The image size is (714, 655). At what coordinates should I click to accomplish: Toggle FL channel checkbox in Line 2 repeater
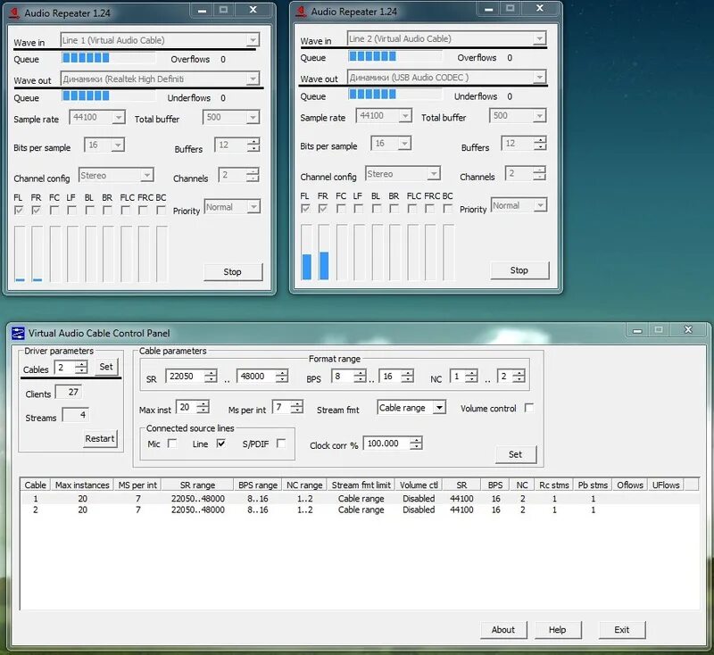click(x=305, y=209)
